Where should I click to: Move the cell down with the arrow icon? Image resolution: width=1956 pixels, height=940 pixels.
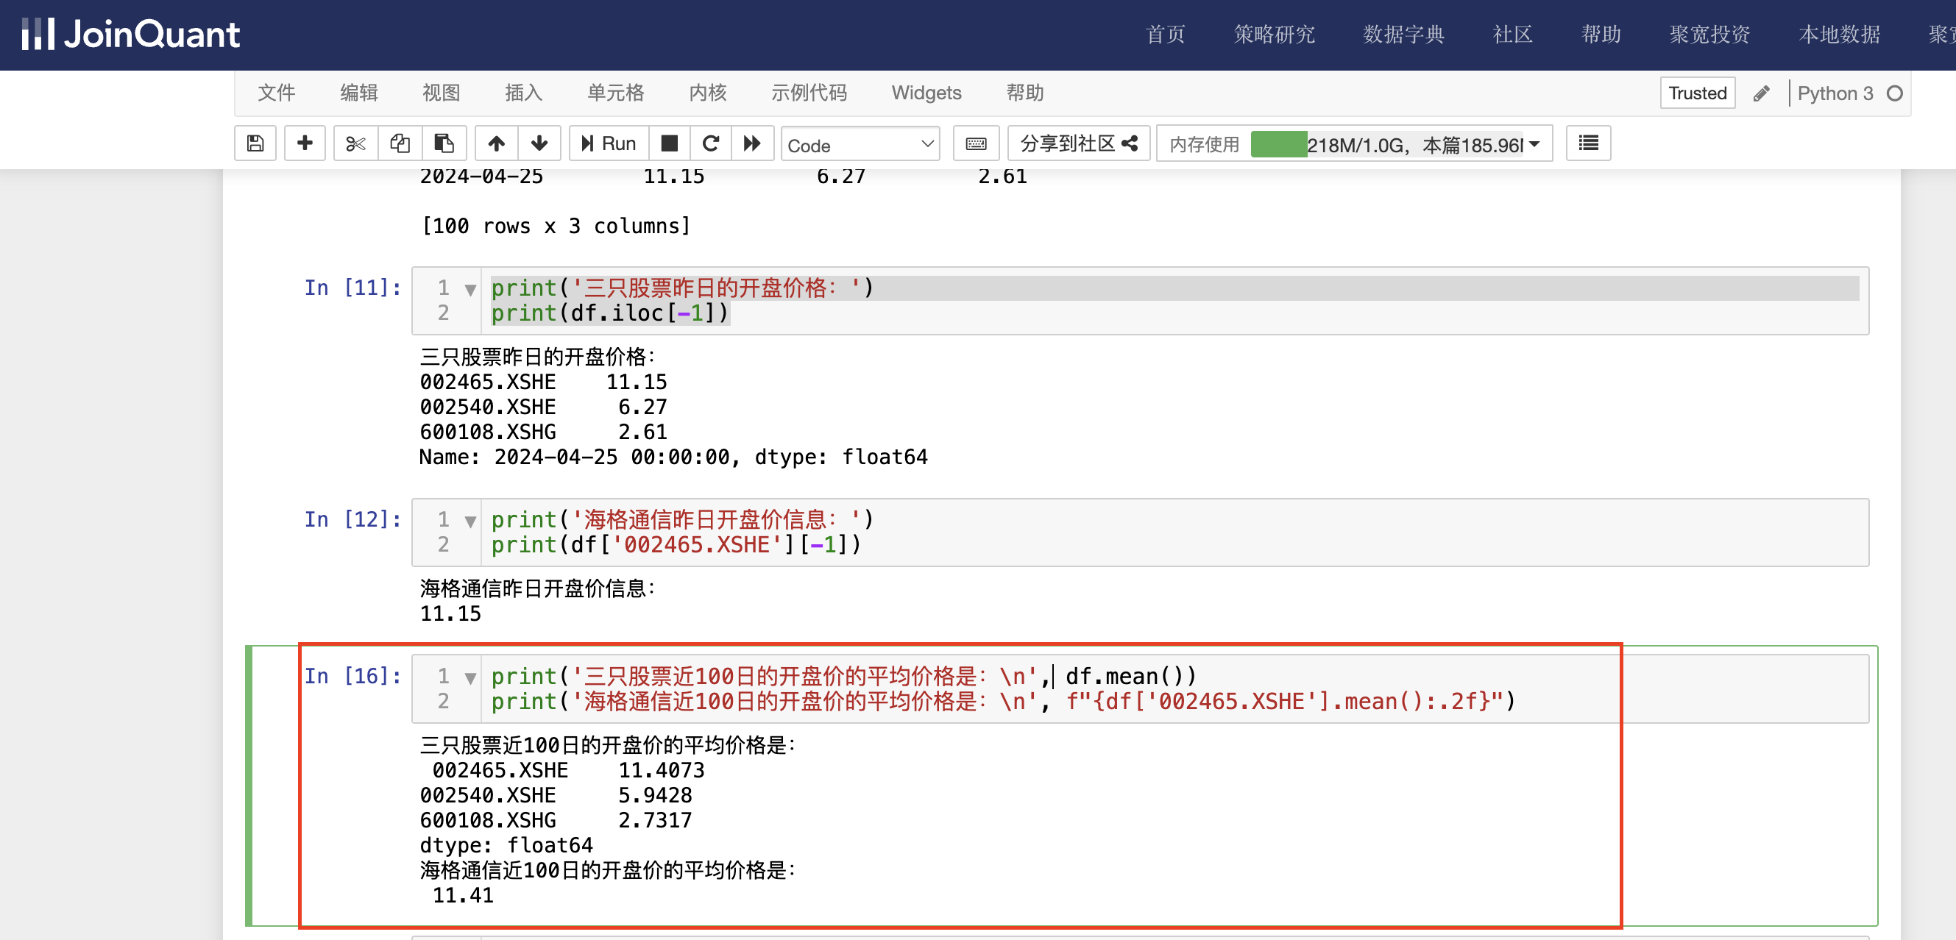(x=539, y=143)
